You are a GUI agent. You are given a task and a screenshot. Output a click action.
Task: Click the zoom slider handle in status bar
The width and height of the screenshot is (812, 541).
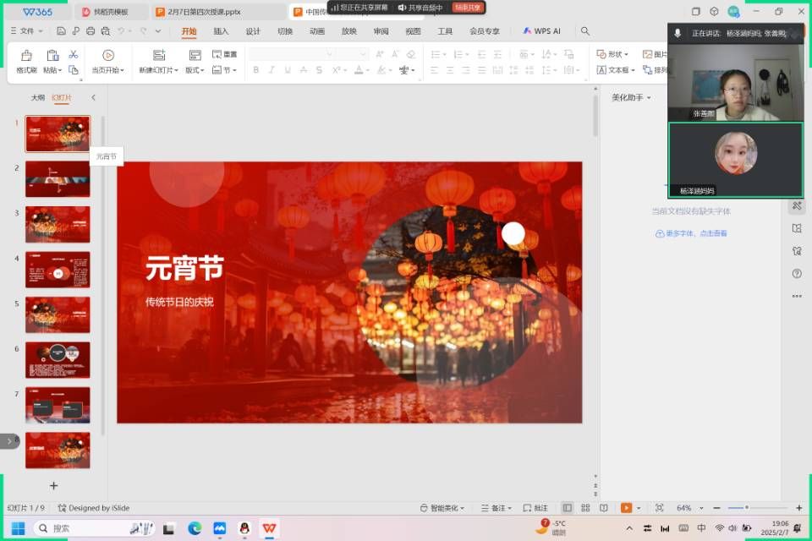coord(746,508)
